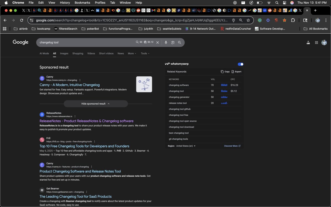Select keyword 'changelog tool github'

coord(180,109)
